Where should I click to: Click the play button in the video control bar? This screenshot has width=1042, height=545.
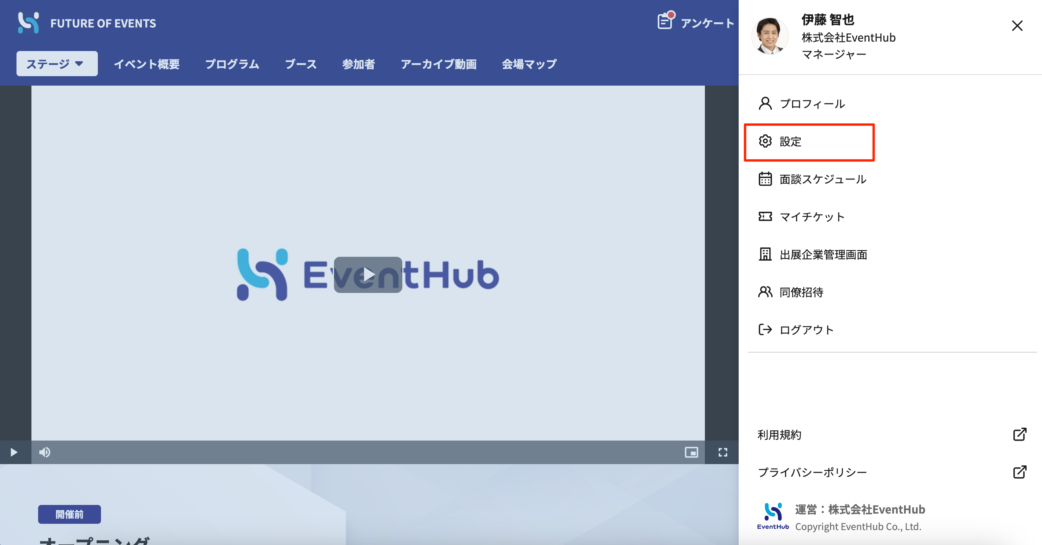14,452
